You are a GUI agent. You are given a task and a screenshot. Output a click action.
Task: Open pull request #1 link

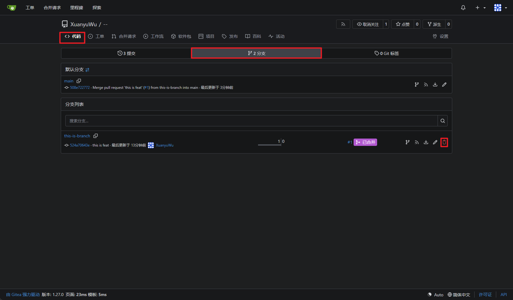[x=350, y=142]
